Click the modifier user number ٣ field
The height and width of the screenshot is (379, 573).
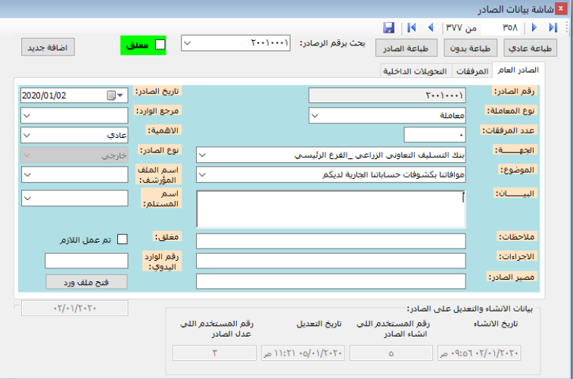pos(214,353)
